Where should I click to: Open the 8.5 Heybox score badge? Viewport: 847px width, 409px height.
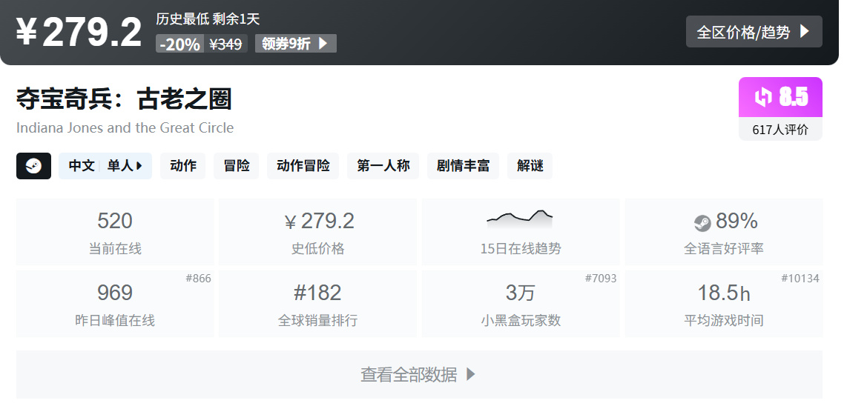pyautogui.click(x=780, y=97)
